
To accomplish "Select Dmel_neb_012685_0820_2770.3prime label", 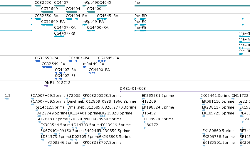I will [102, 107].
